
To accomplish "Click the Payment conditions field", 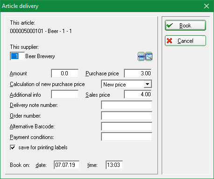I will pos(127,137).
